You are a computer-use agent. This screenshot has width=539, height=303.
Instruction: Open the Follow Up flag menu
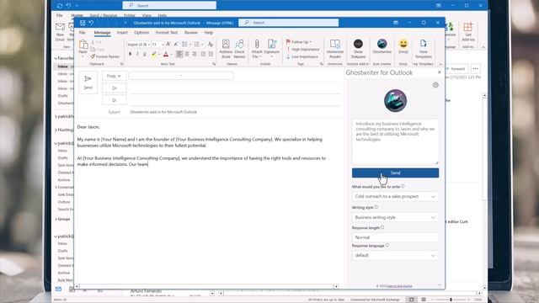pyautogui.click(x=299, y=42)
